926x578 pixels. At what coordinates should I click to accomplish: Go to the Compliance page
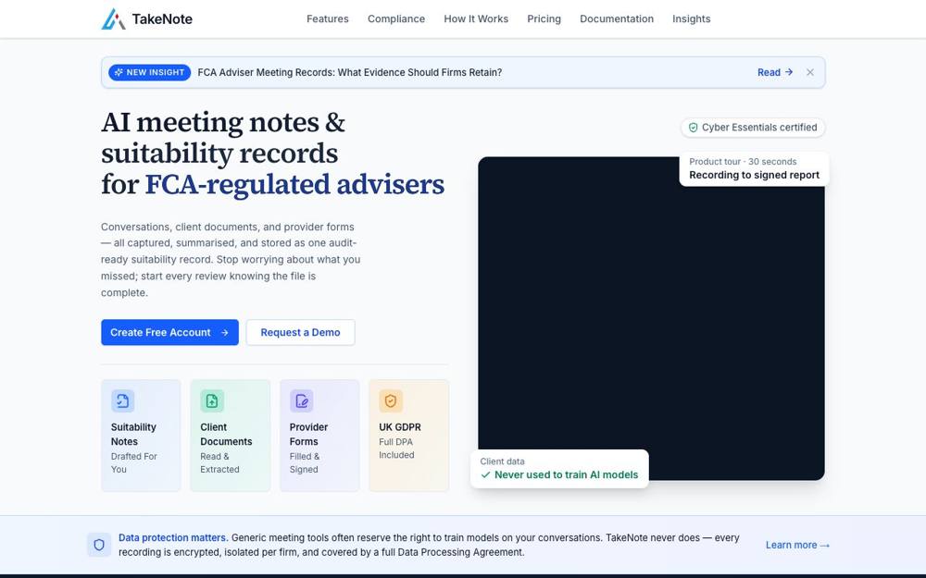396,18
